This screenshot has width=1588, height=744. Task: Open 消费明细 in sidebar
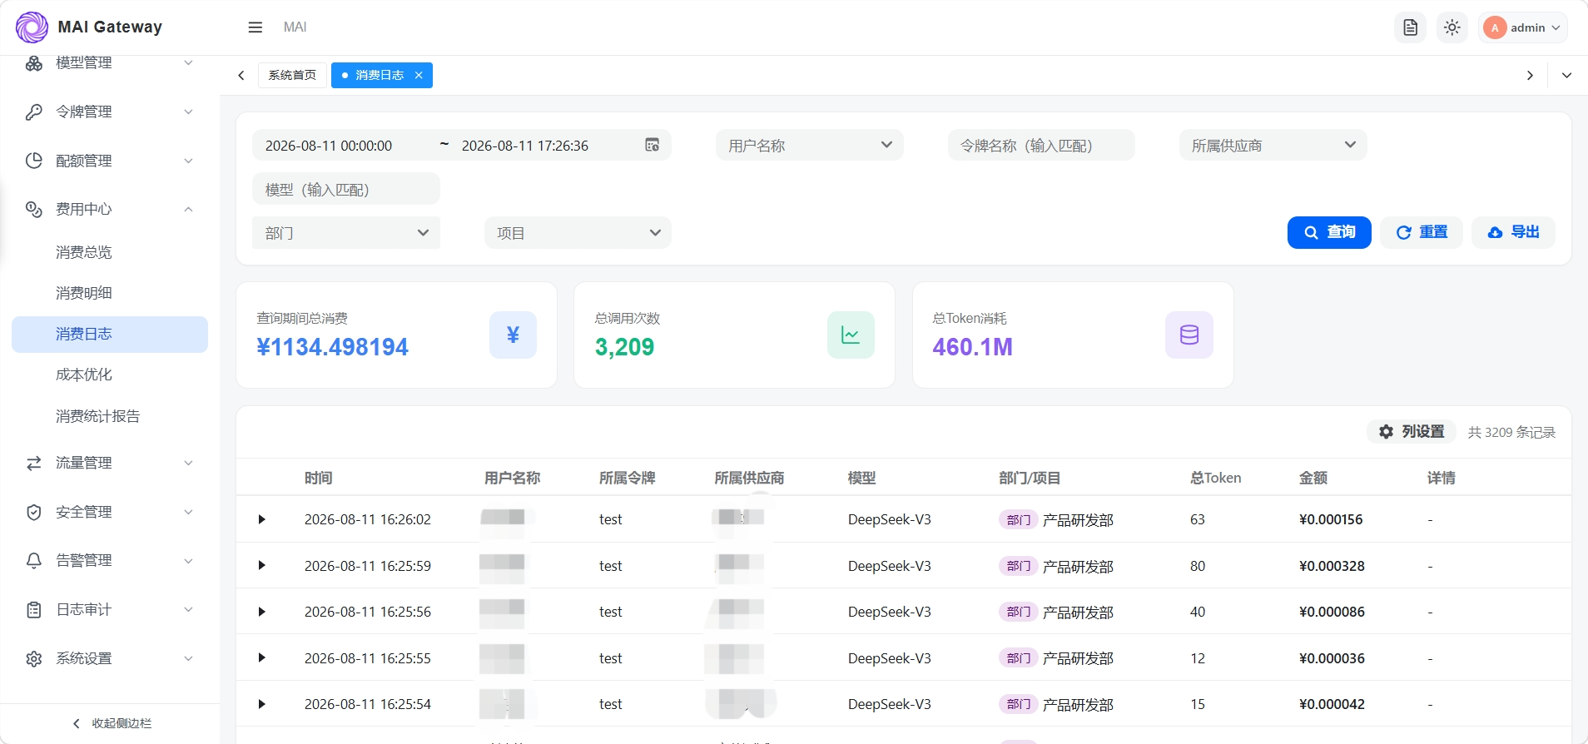point(110,293)
